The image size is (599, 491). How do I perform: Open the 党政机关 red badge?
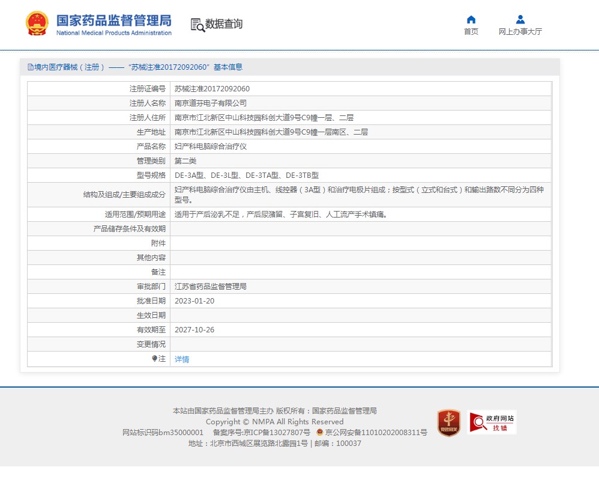[x=449, y=422]
